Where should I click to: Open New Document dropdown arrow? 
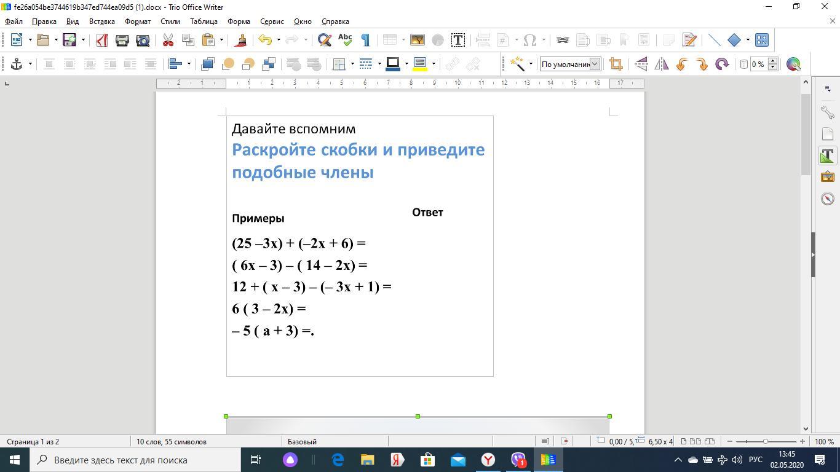(x=30, y=40)
